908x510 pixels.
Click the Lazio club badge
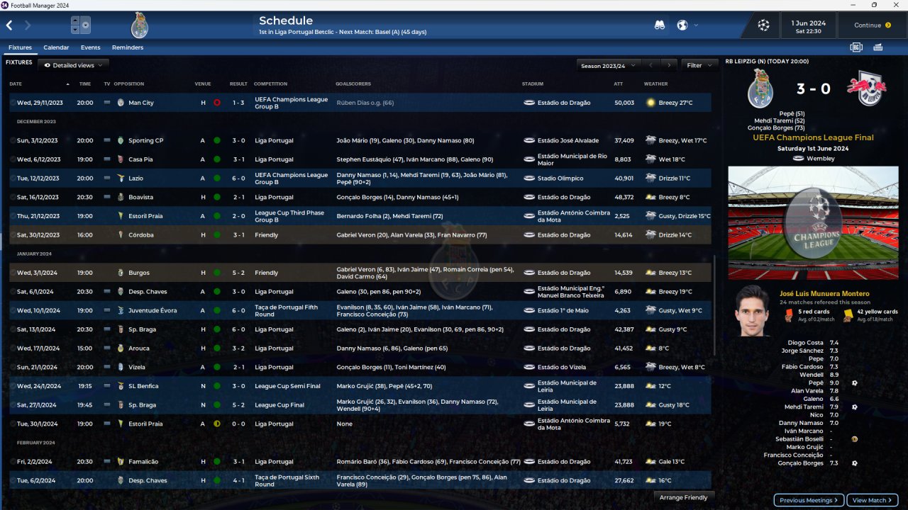121,178
